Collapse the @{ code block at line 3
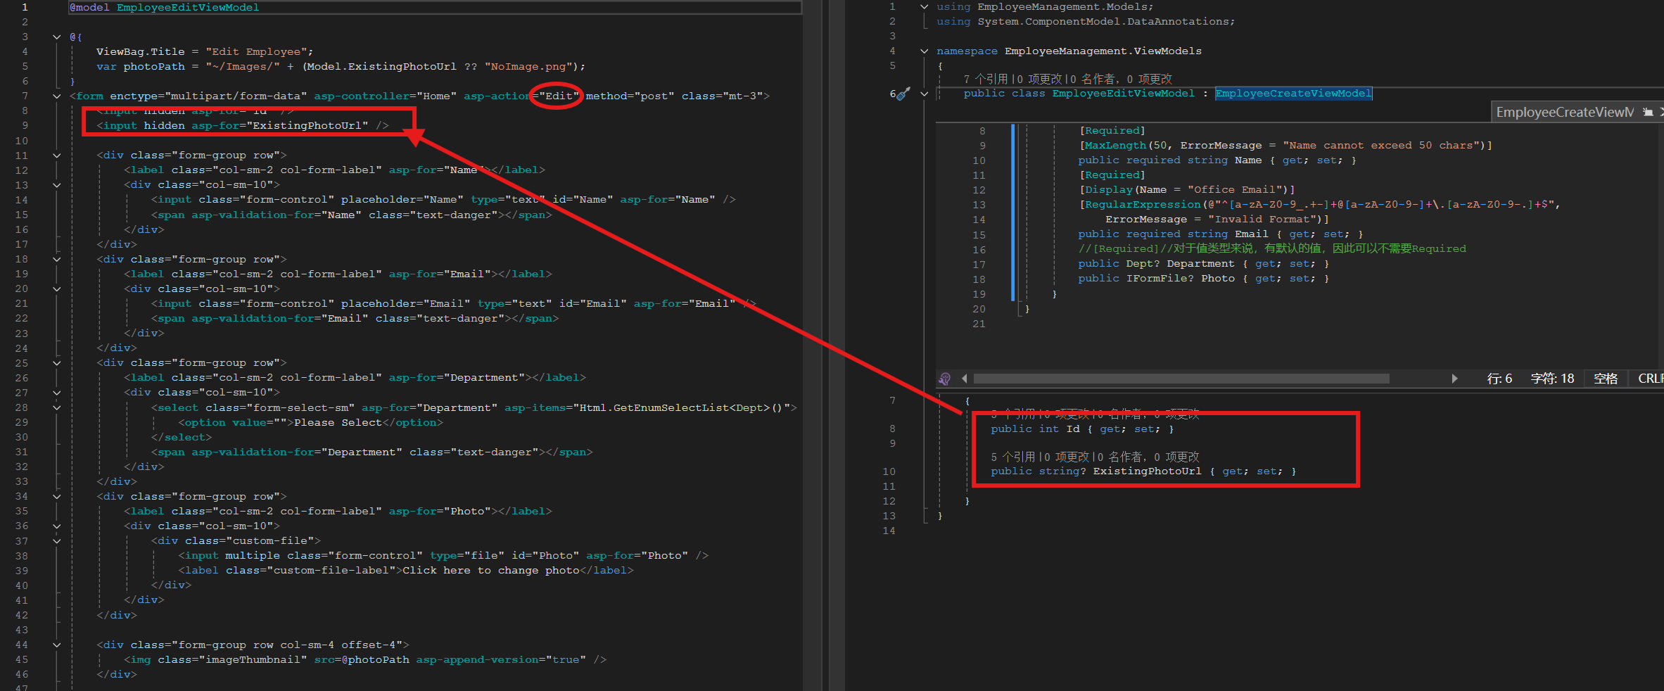1664x691 pixels. point(57,37)
